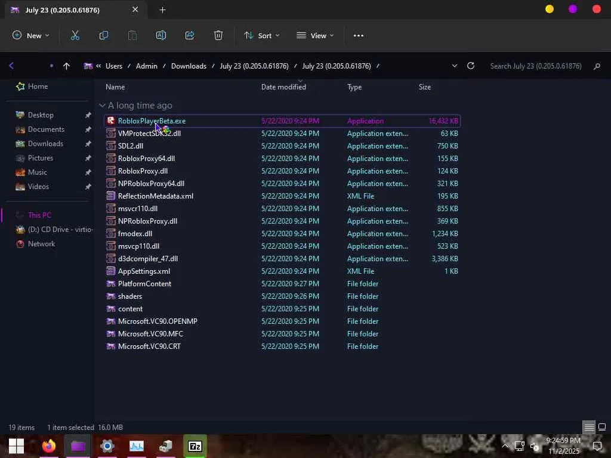Open Desktop in the sidebar
Viewport: 611px width, 458px height.
point(41,115)
